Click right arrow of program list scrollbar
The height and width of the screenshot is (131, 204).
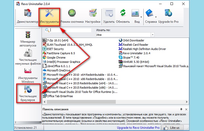click(x=187, y=102)
